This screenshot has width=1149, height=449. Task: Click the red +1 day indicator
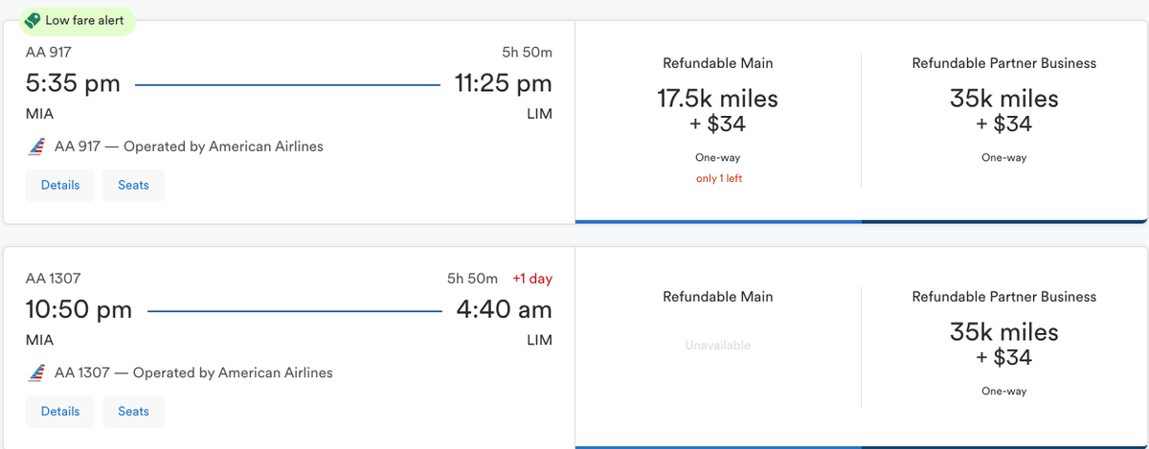coord(532,279)
